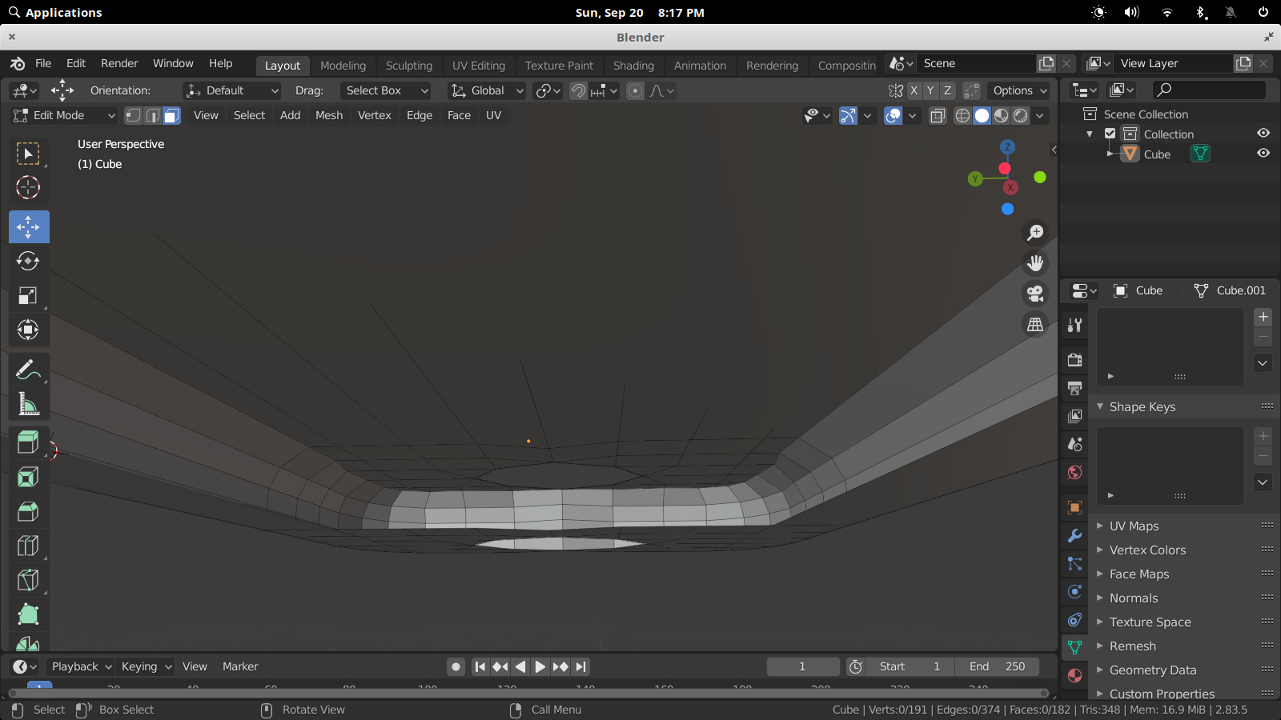The height and width of the screenshot is (720, 1281).
Task: Enable X axis mirror editing
Action: pyautogui.click(x=914, y=90)
